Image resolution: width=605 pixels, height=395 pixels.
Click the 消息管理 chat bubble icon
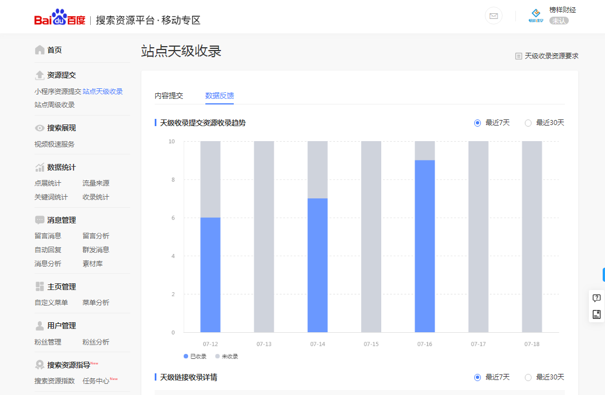tap(40, 220)
